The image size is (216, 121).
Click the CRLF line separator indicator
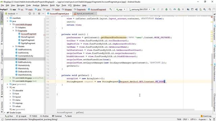coord(186,120)
